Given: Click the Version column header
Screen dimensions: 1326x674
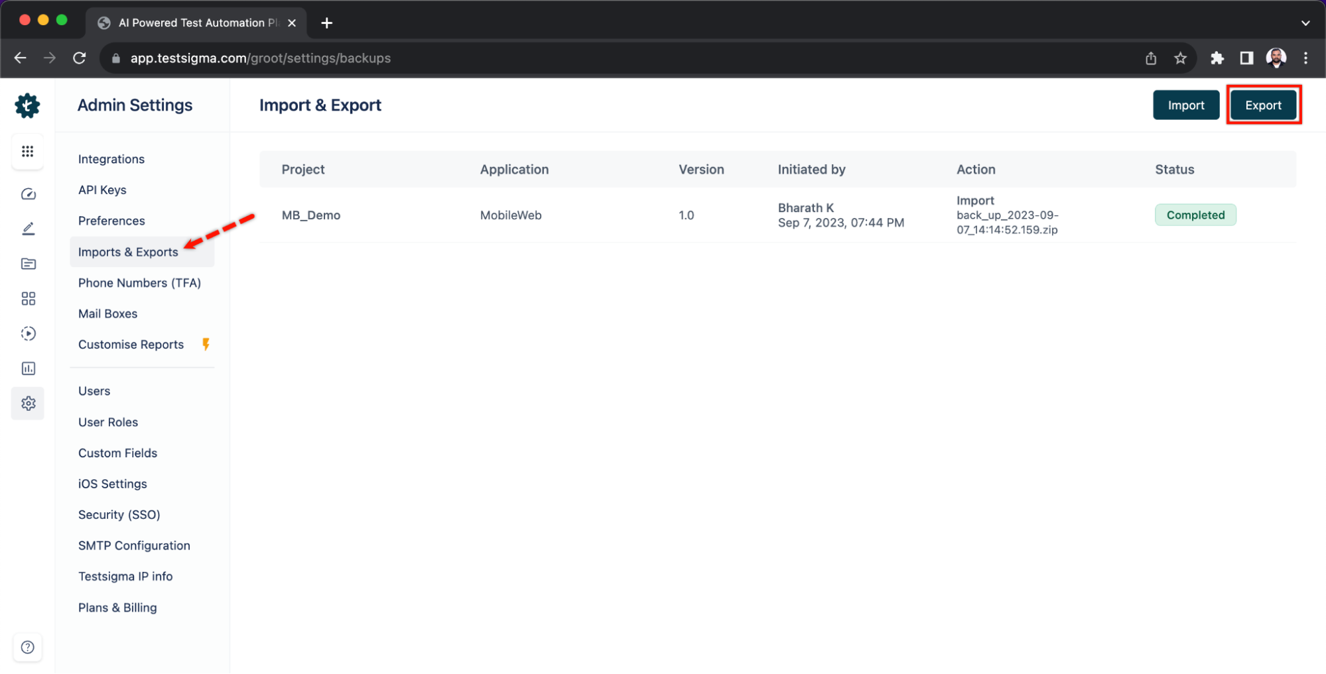Looking at the screenshot, I should tap(701, 170).
